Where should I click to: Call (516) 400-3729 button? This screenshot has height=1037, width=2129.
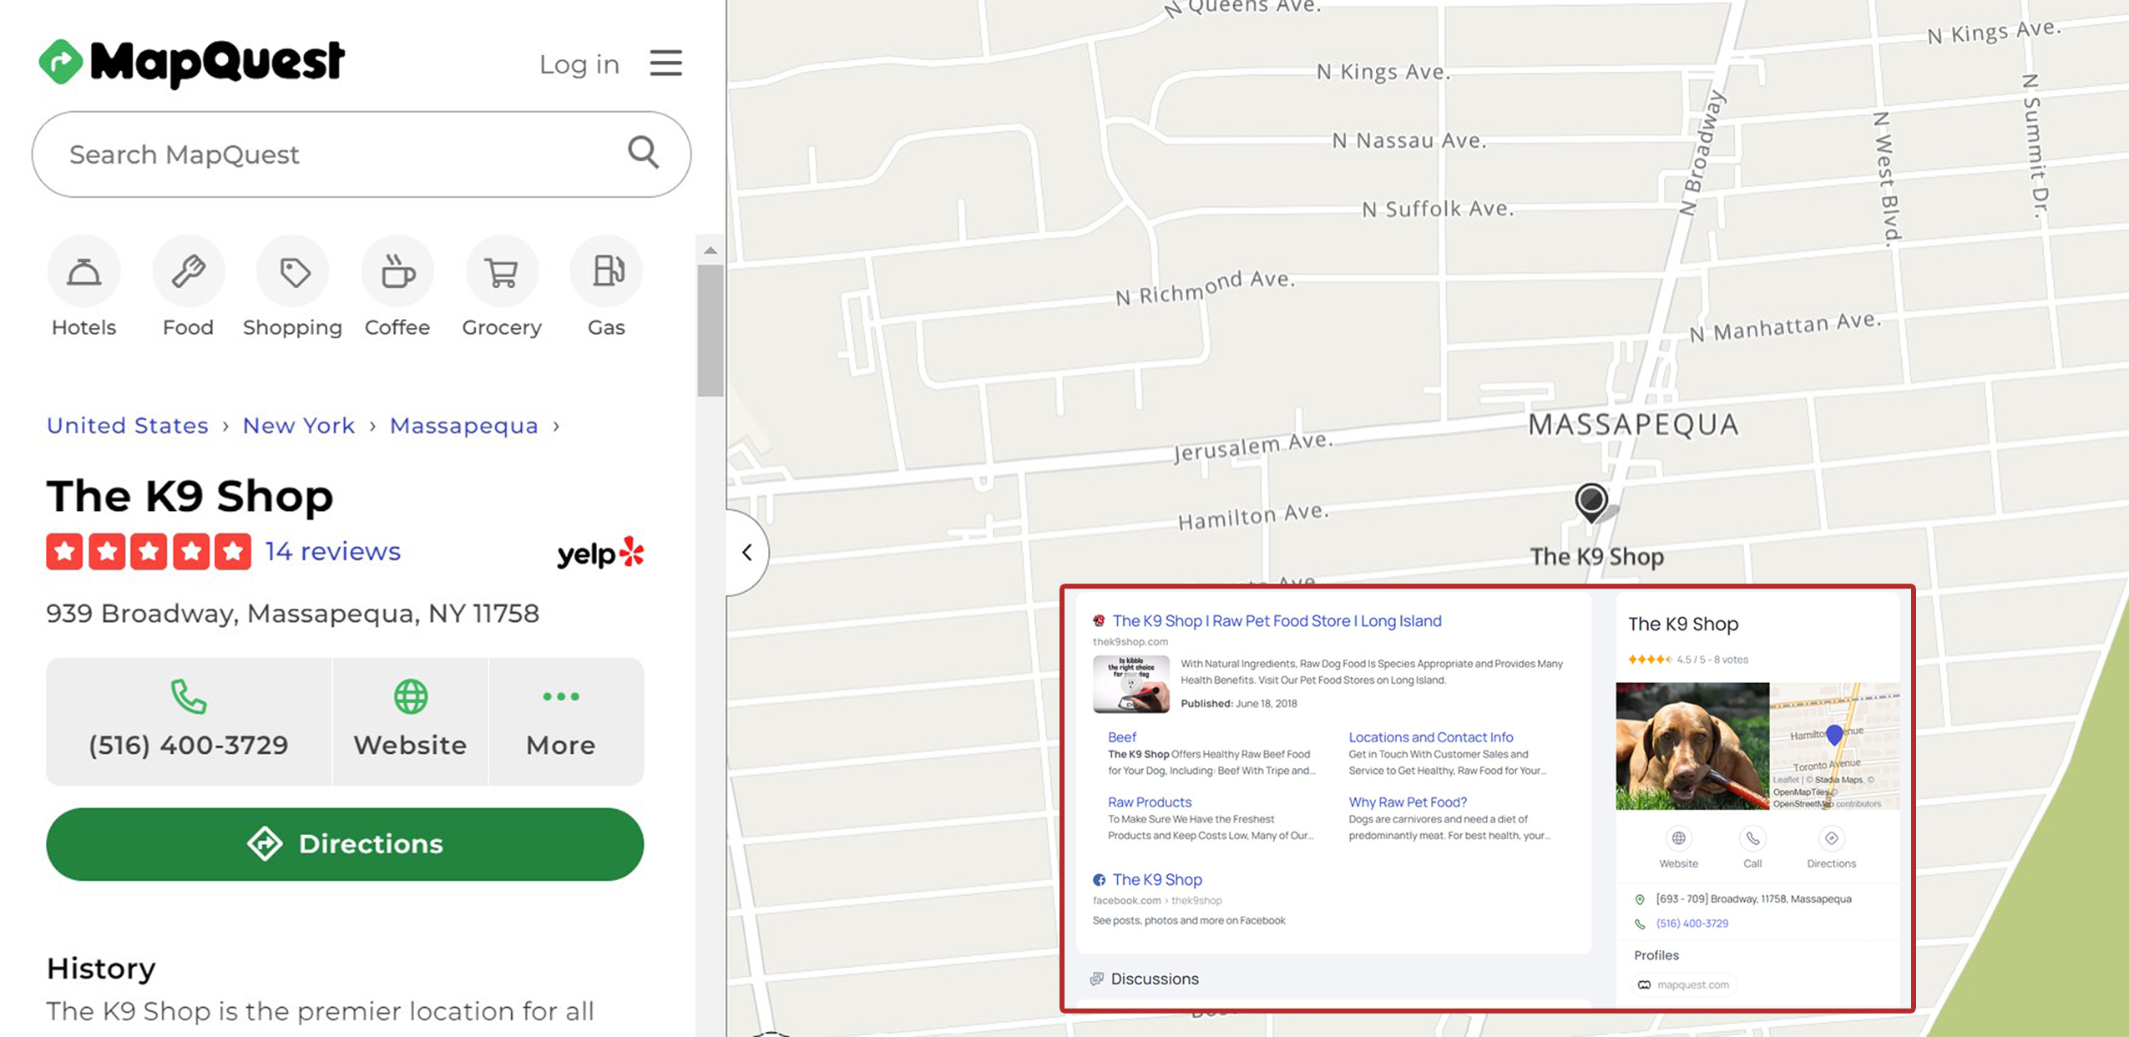(189, 721)
